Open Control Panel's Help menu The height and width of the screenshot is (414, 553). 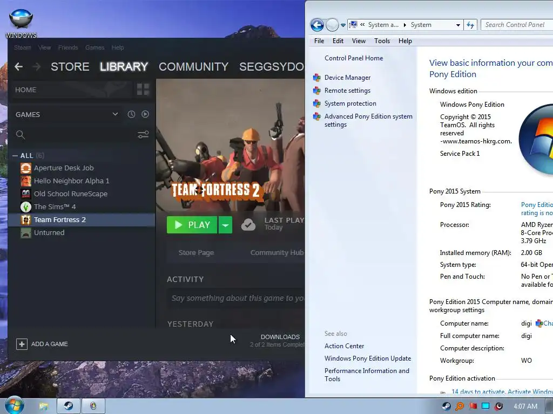(405, 41)
